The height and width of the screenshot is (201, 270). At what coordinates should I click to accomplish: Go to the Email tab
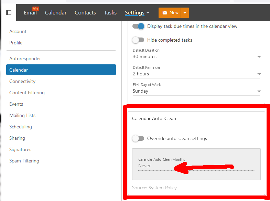pos(30,13)
